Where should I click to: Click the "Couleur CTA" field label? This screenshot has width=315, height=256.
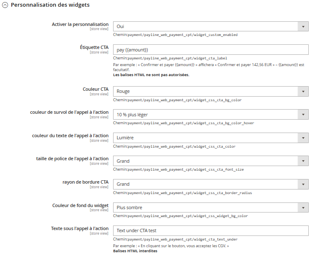pyautogui.click(x=96, y=89)
